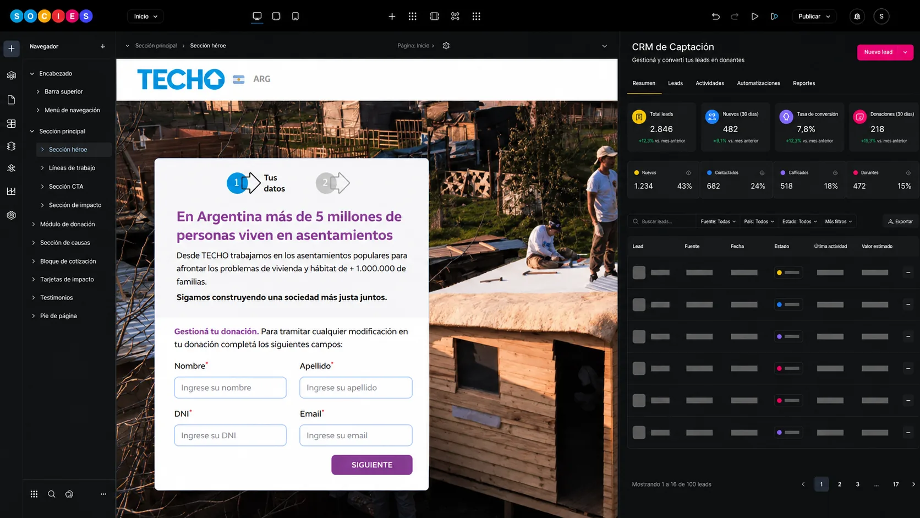Image resolution: width=920 pixels, height=518 pixels.
Task: Click the SOCIES logo
Action: click(x=51, y=17)
